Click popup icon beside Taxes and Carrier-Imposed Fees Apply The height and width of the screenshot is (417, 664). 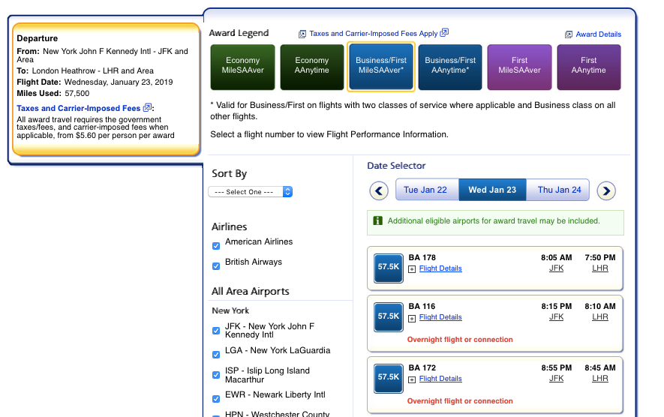[444, 33]
